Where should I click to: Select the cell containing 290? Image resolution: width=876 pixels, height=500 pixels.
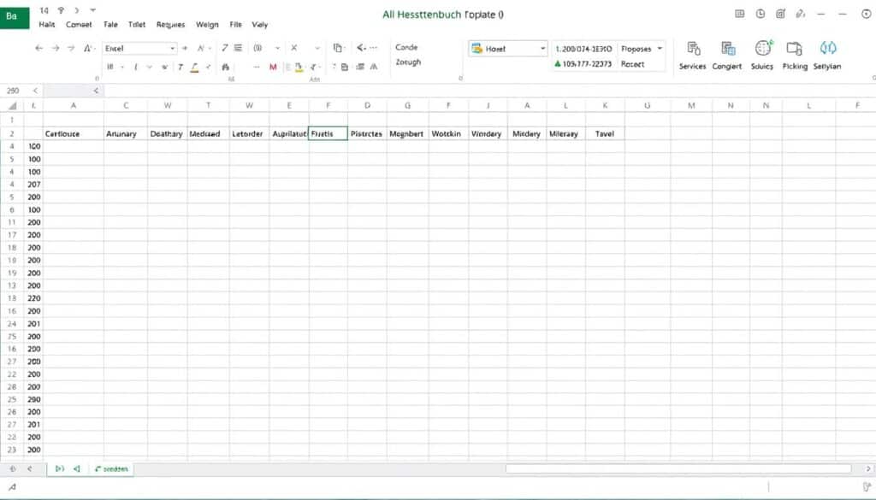tap(34, 399)
